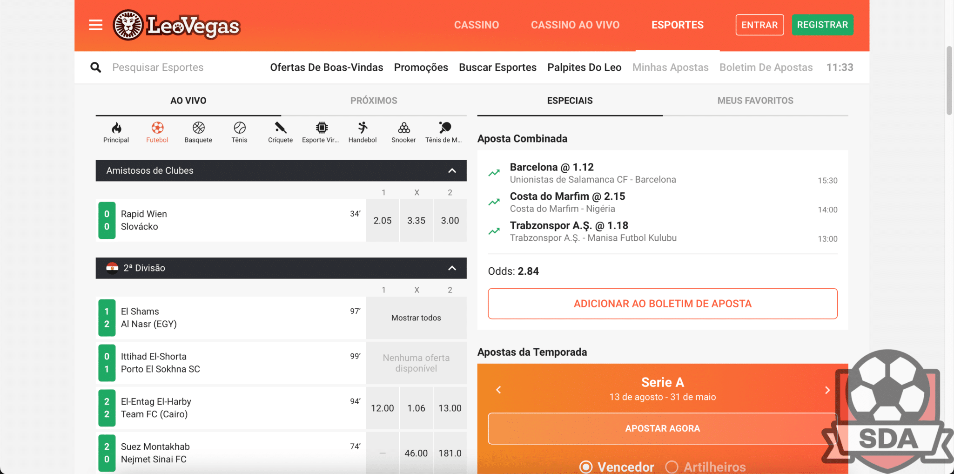The image size is (954, 474).
Task: Select the Basquete sport icon
Action: (x=198, y=132)
